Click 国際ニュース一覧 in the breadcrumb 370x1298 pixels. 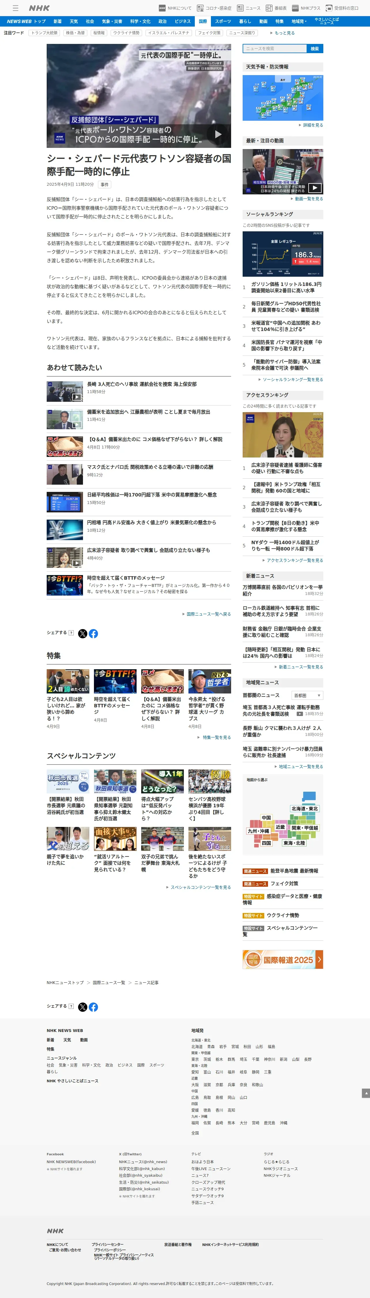pyautogui.click(x=109, y=983)
